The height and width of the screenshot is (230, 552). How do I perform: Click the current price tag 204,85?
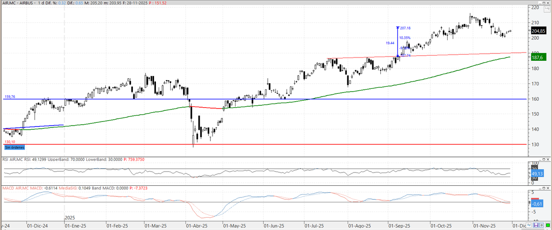[x=538, y=31]
